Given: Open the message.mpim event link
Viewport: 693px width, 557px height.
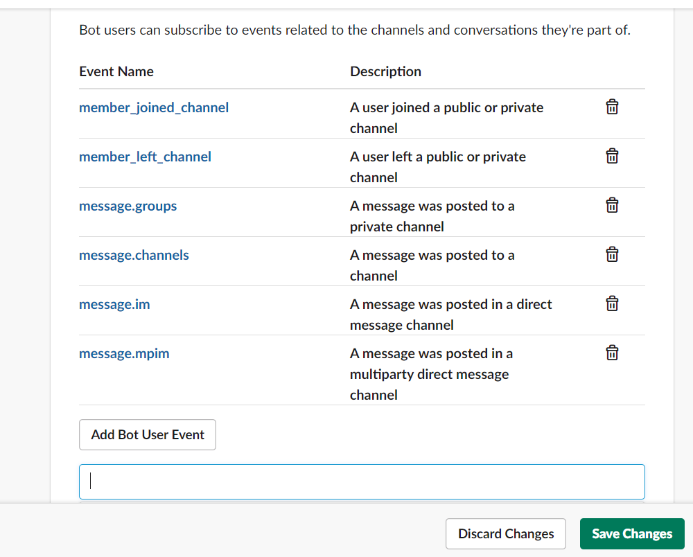Looking at the screenshot, I should 124,353.
